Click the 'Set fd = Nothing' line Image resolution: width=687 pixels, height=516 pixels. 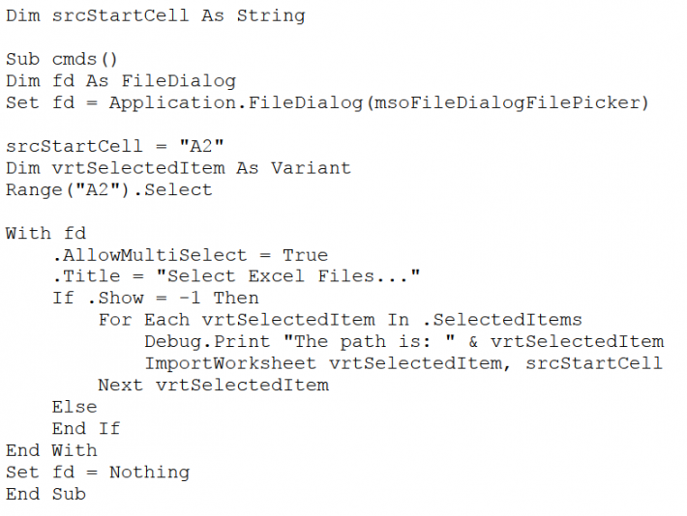click(x=97, y=472)
